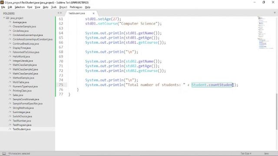
Task: Open SwitchChoice.java in sidebar
Action: [22, 117]
